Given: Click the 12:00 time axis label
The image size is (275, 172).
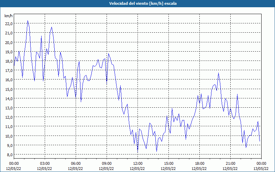Looking at the screenshot, I should tap(138, 164).
